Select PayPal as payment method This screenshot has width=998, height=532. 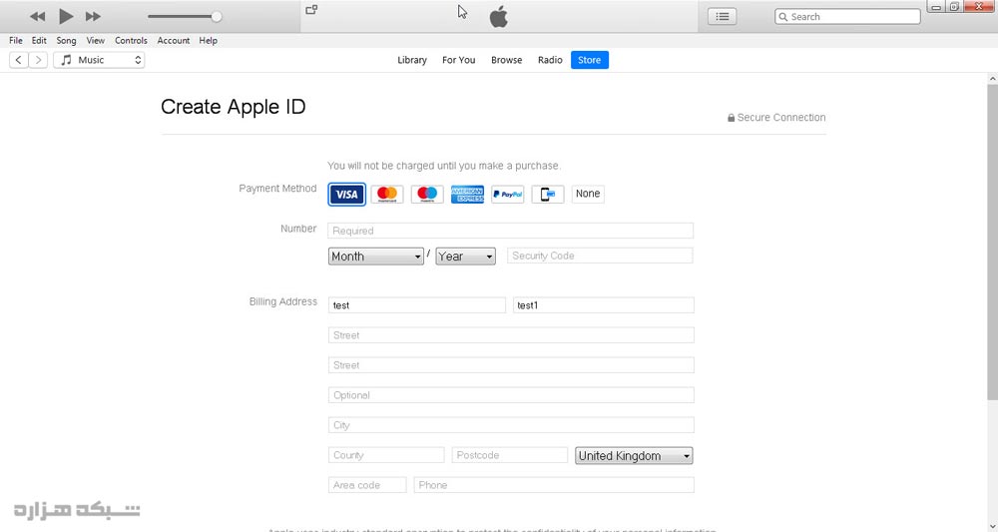click(507, 194)
